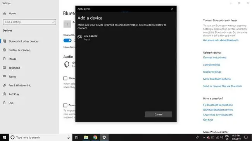Click the microphone icon in search box
252x141 pixels.
pyautogui.click(x=69, y=137)
